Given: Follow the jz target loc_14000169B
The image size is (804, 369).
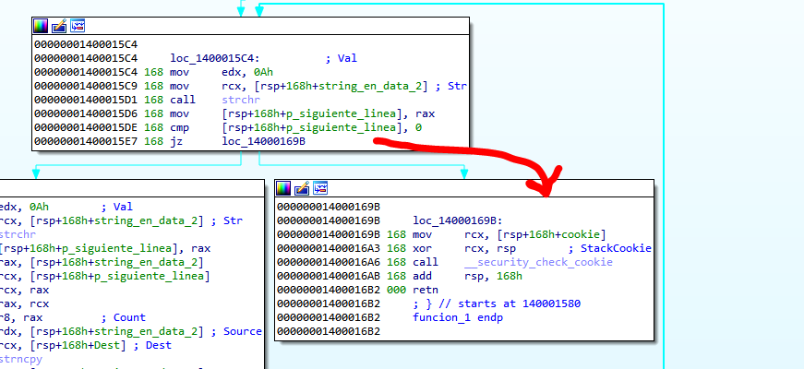Looking at the screenshot, I should pyautogui.click(x=263, y=141).
